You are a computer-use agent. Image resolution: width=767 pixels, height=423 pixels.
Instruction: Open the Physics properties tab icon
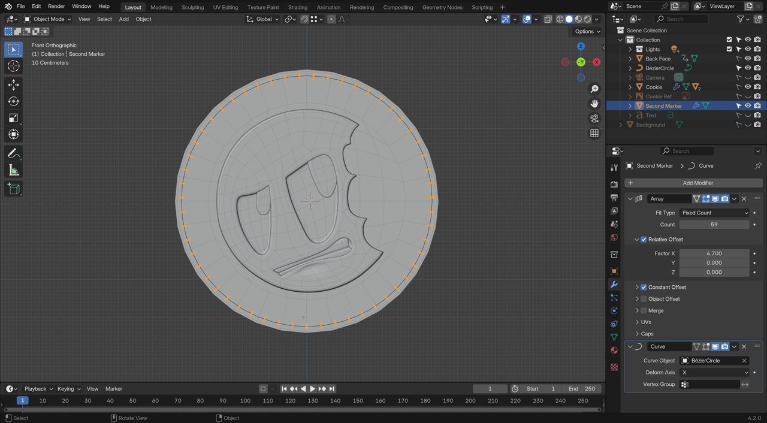click(x=614, y=310)
